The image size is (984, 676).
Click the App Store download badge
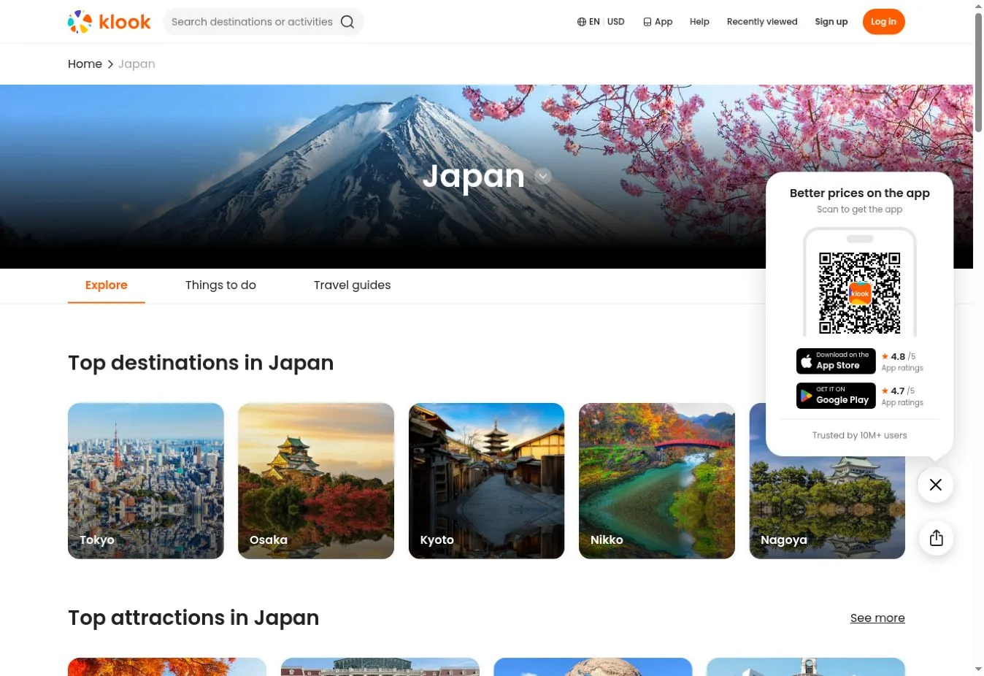[x=836, y=361]
